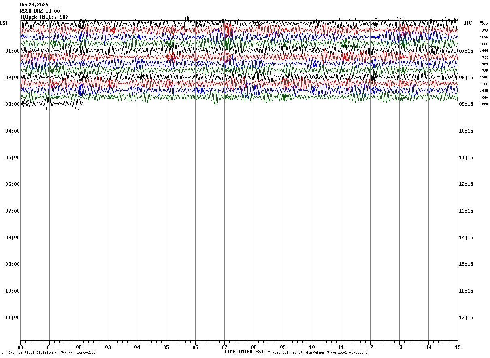490x358 pixels.
Task: Click minute "15" on the bottom axis
Action: [x=458, y=347]
